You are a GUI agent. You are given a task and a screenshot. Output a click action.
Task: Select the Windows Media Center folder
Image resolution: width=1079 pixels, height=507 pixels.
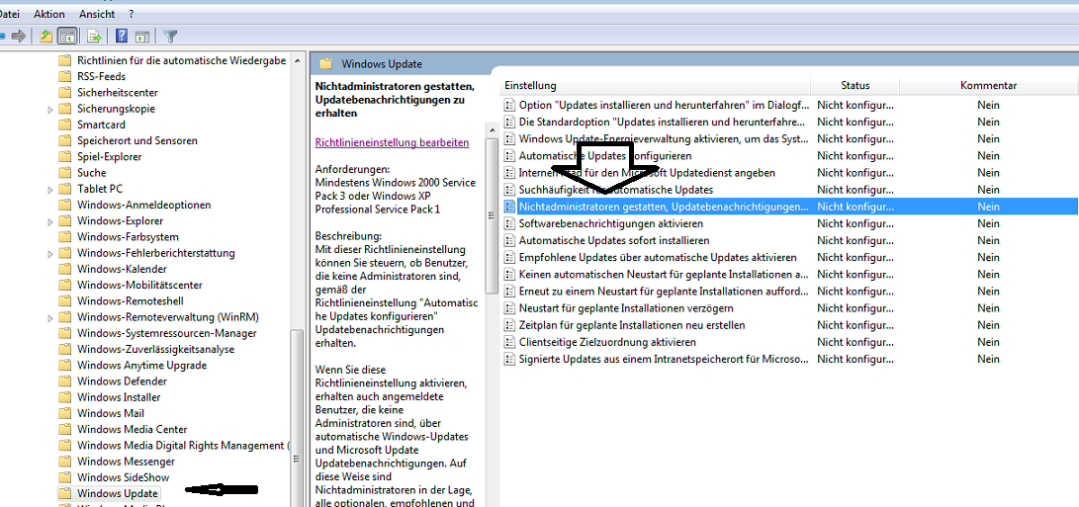[133, 429]
